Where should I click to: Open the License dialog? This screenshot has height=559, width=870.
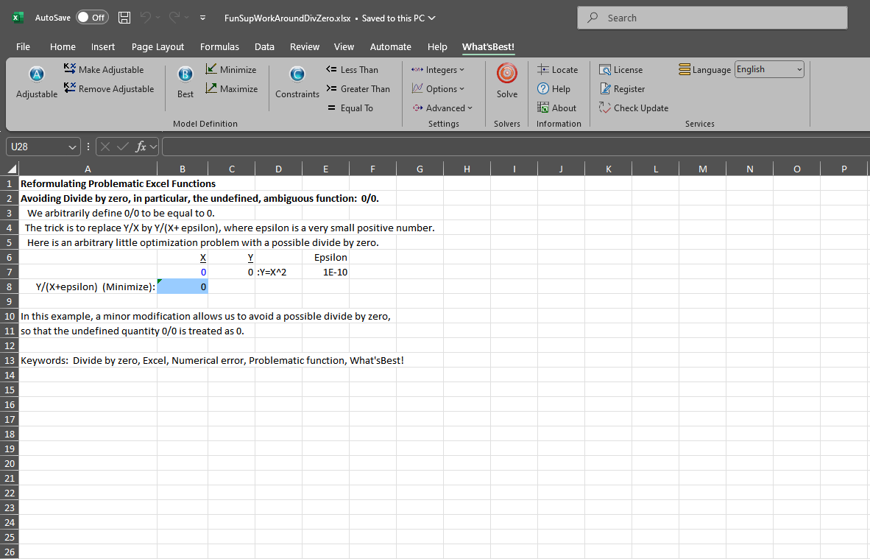(x=620, y=70)
